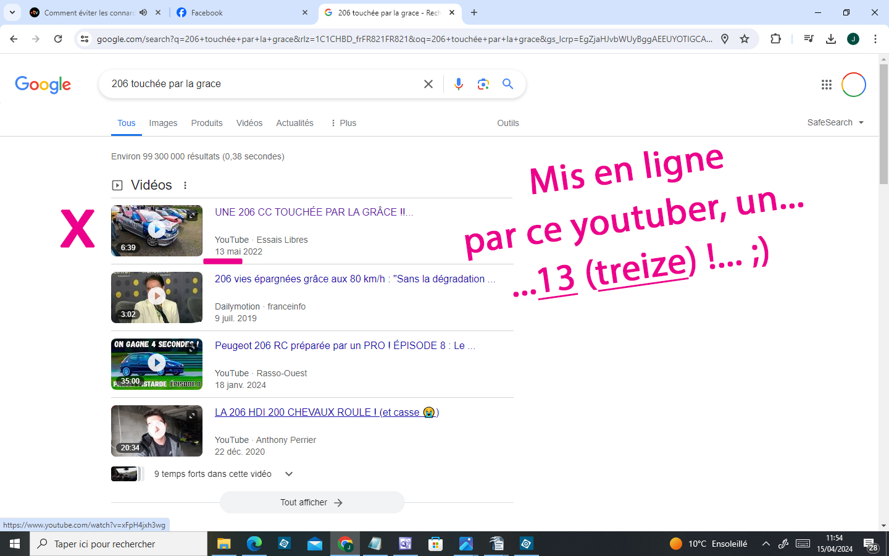Open Google account avatar
Viewport: 889px width, 556px height.
(x=854, y=85)
